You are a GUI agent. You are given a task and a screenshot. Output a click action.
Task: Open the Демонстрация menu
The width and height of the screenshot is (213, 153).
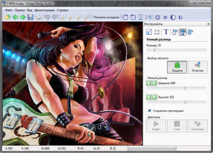[45, 10]
